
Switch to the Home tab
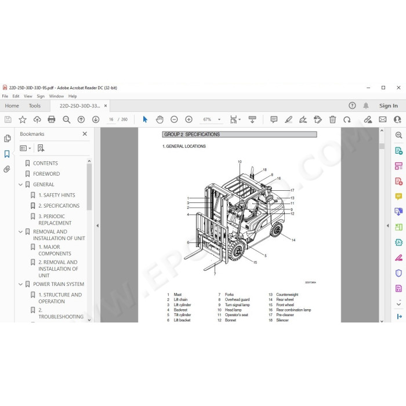12,106
